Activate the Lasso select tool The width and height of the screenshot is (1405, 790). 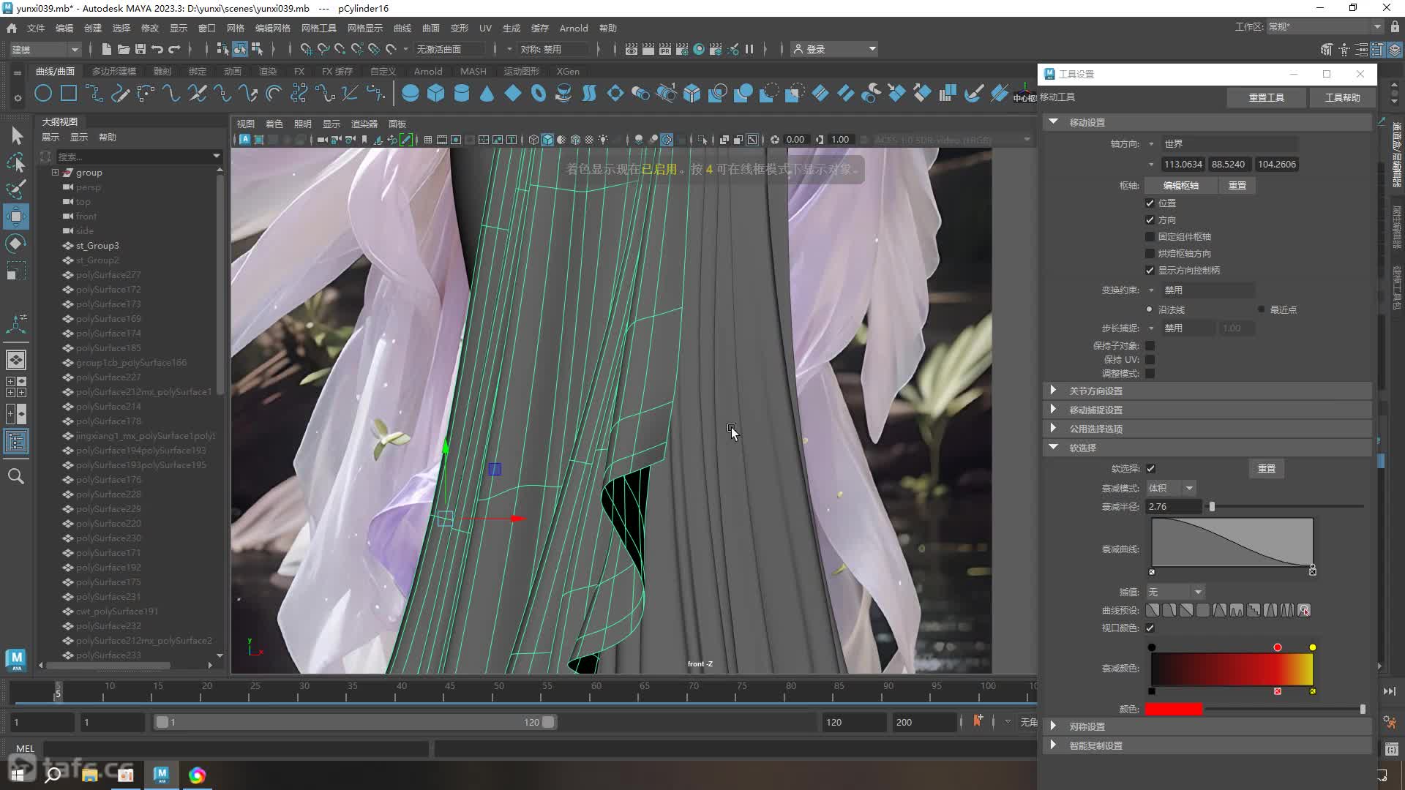coord(16,162)
